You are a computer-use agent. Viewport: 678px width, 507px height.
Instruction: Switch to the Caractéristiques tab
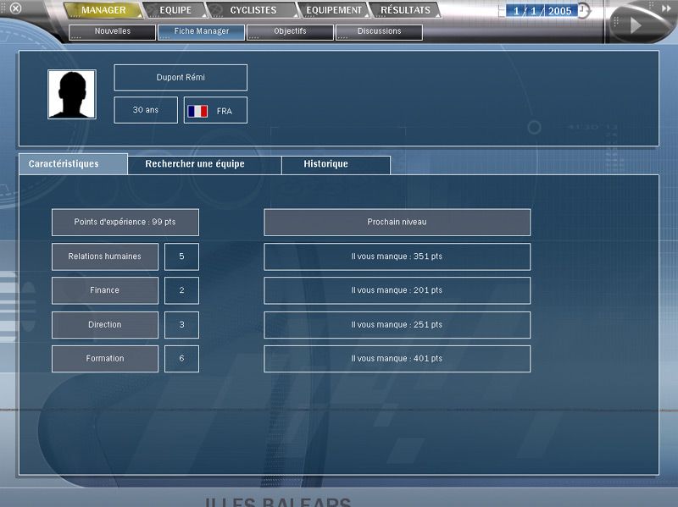pyautogui.click(x=73, y=164)
